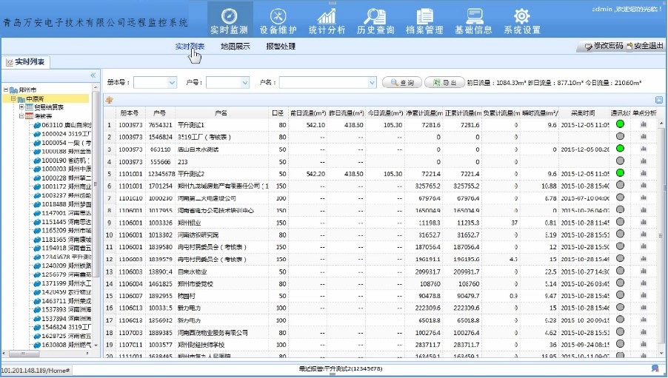The width and height of the screenshot is (668, 378).
Task: Open the 统计分析 chart icon
Action: 326,16
